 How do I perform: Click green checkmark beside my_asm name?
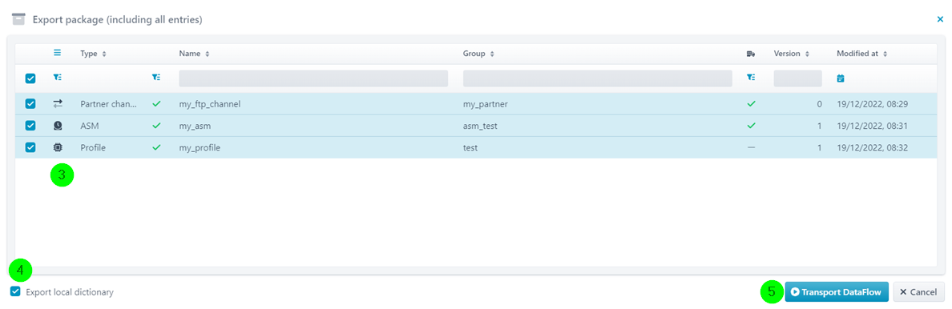[x=156, y=126]
